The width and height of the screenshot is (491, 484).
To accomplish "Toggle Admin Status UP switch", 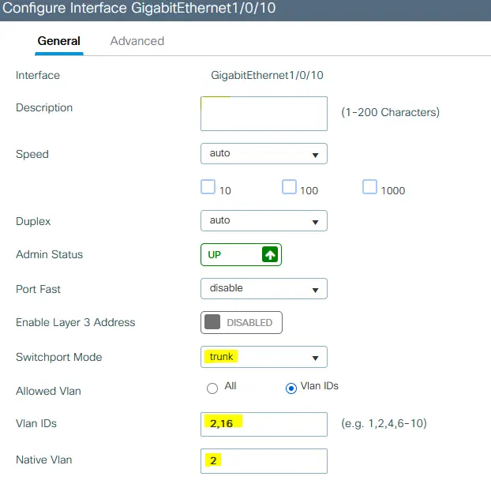I will [x=241, y=255].
